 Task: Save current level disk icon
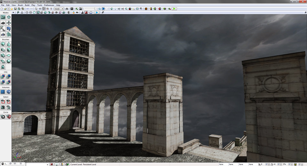(15, 9)
